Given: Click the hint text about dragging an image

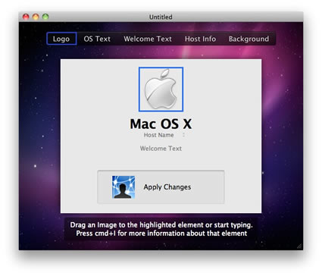Looking at the screenshot, I should (161, 229).
